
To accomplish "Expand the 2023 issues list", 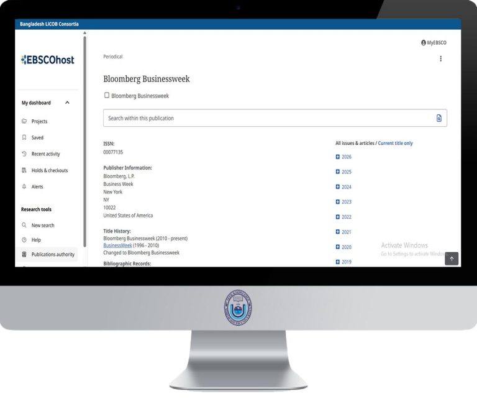I will [337, 202].
